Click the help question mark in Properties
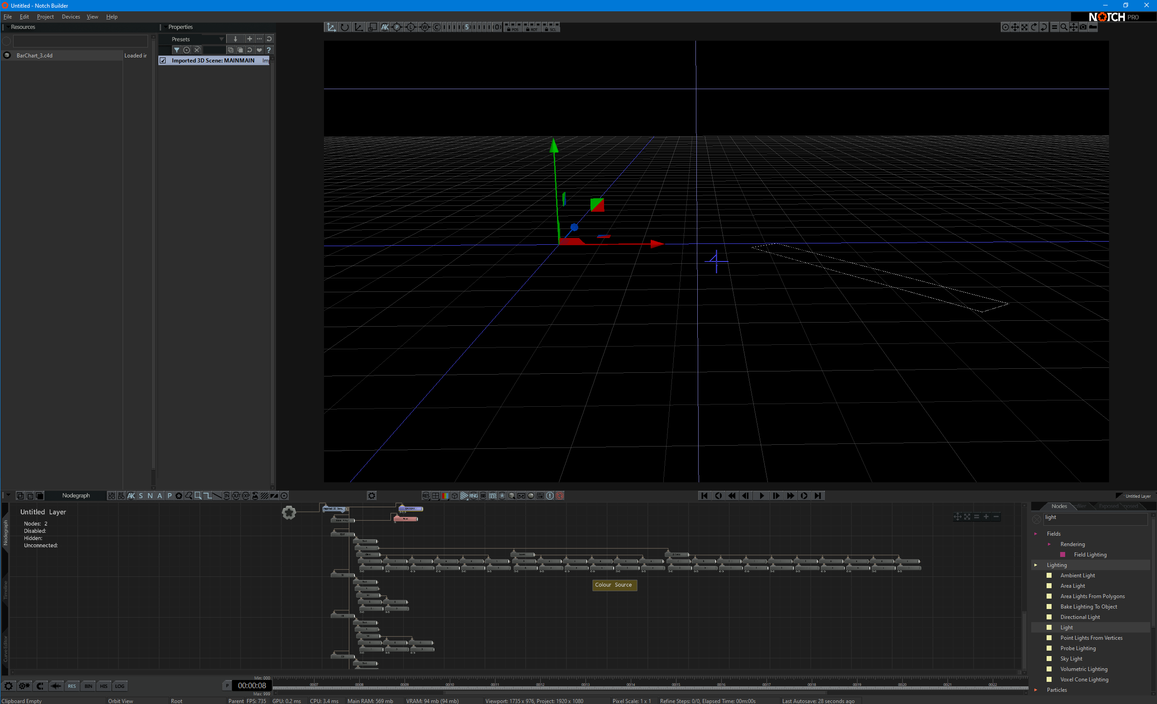Viewport: 1157px width, 704px height. pyautogui.click(x=269, y=50)
